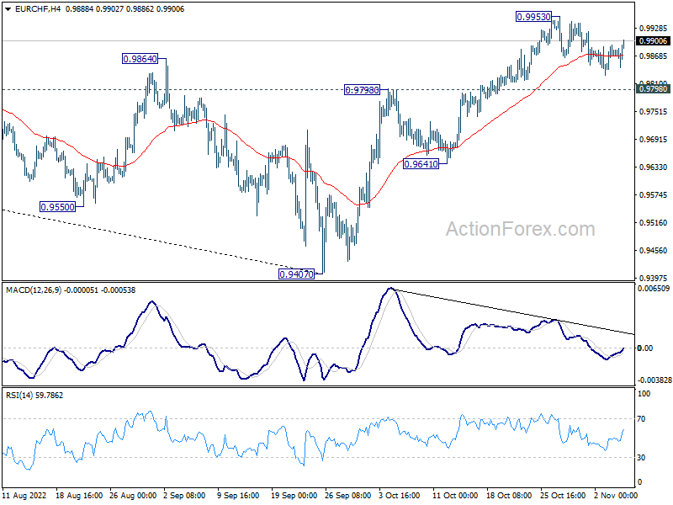Click the 26 Aug 00:00 time label
673x505 pixels.
tap(133, 495)
